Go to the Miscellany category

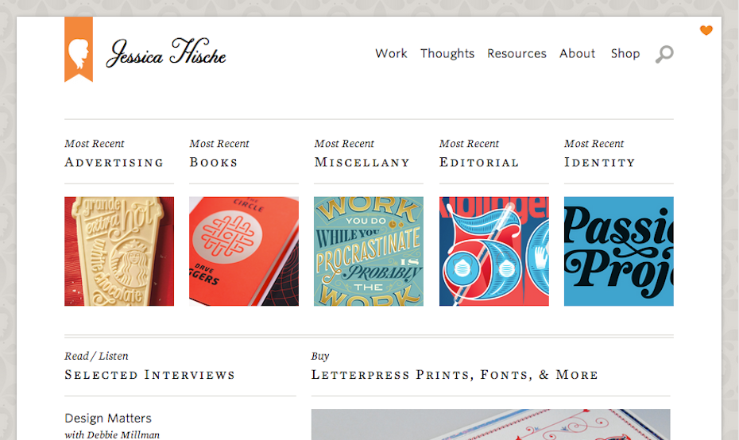362,162
